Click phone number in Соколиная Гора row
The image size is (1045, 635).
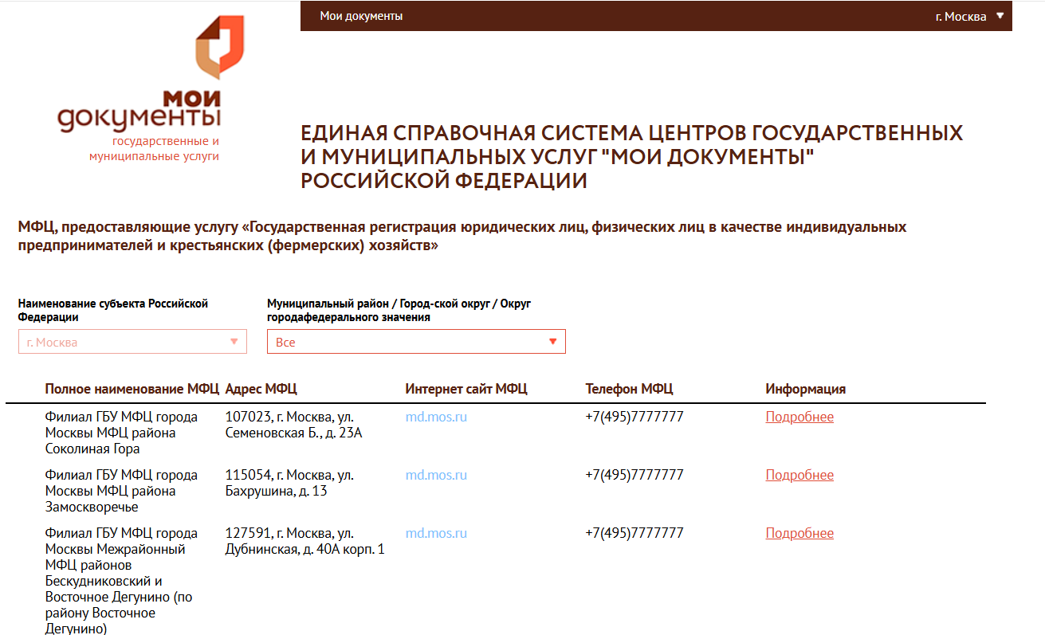[634, 417]
